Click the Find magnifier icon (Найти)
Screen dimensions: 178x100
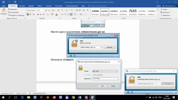point(161,9)
